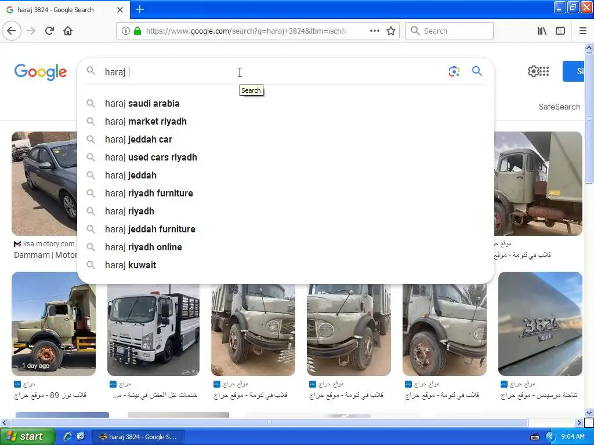
Task: Click the green padlock security icon
Action: click(137, 31)
